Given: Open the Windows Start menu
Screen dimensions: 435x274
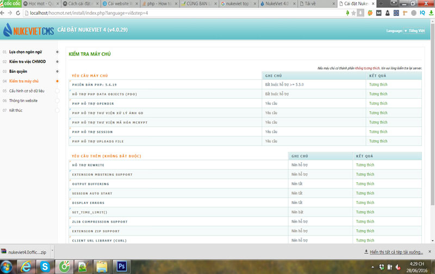Looking at the screenshot, I should [x=7, y=266].
